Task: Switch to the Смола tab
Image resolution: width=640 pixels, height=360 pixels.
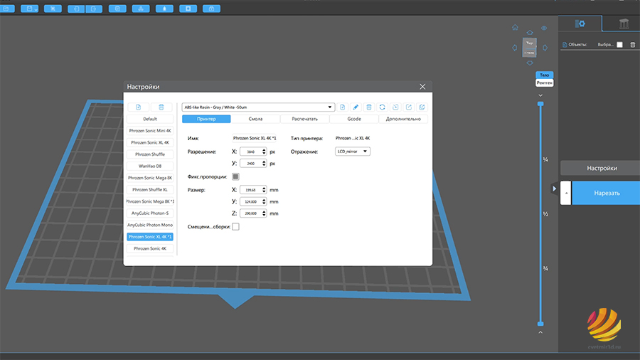Action: [255, 119]
